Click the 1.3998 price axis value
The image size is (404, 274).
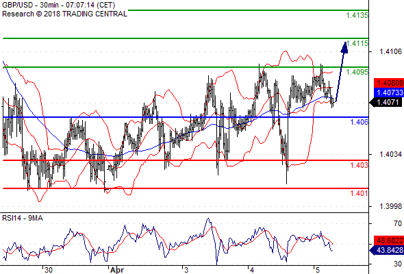pos(390,206)
